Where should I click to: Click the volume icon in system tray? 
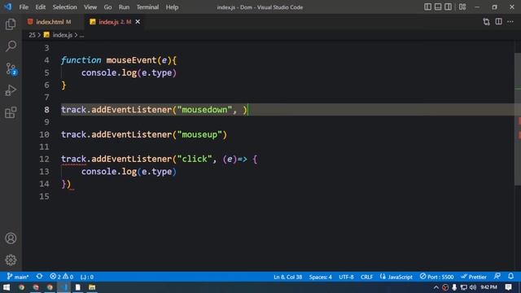coord(473,287)
